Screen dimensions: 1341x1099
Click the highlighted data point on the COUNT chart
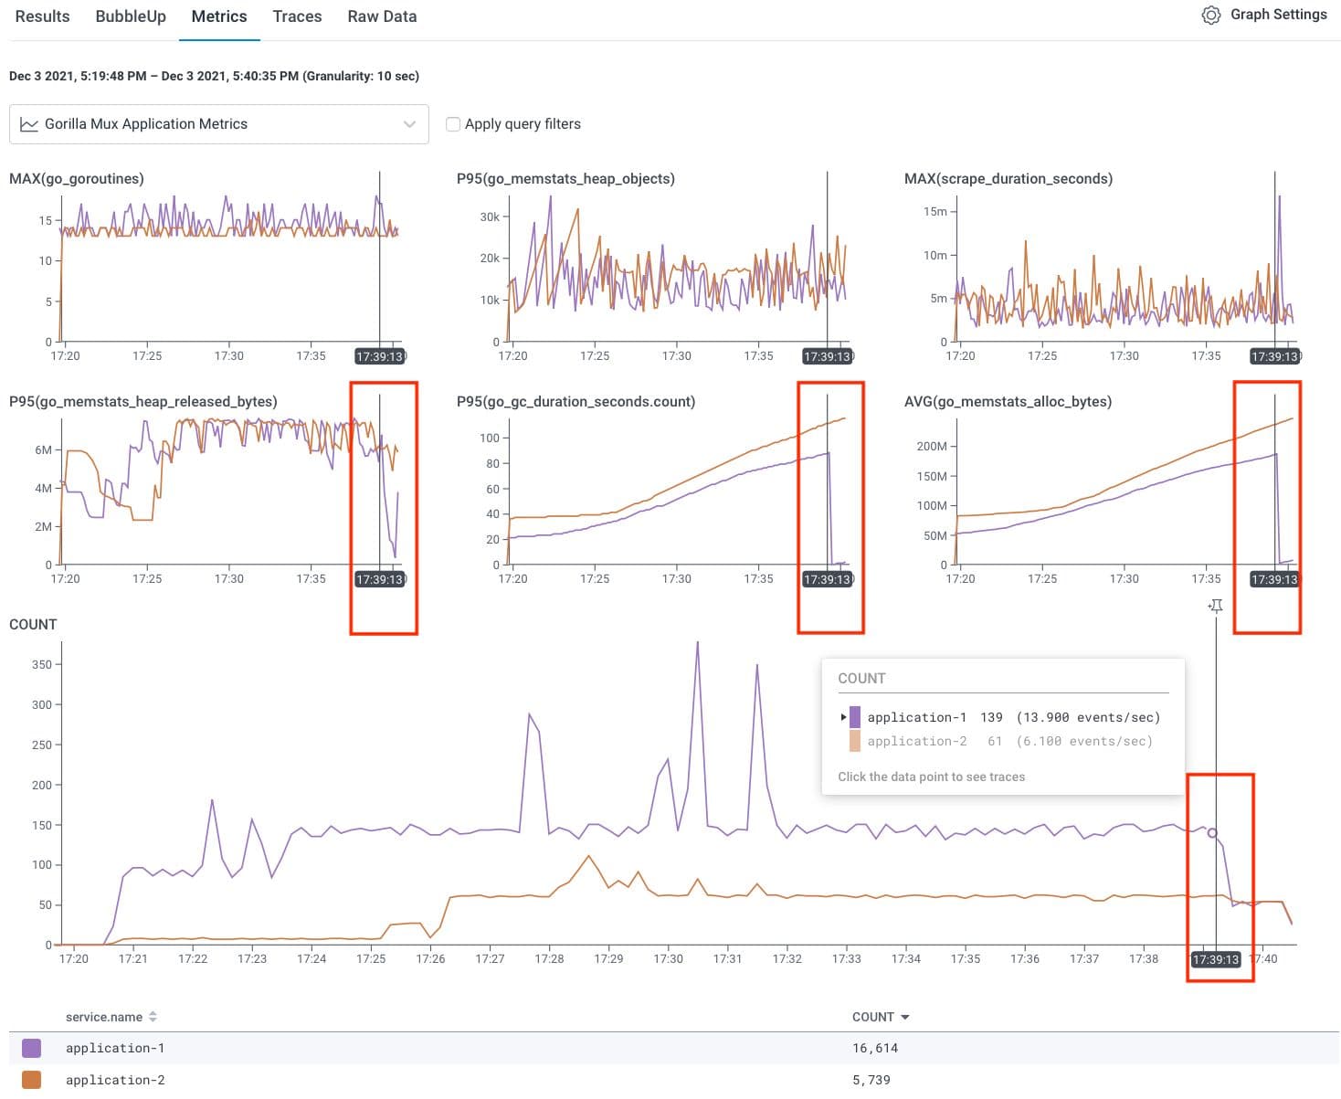(x=1213, y=832)
